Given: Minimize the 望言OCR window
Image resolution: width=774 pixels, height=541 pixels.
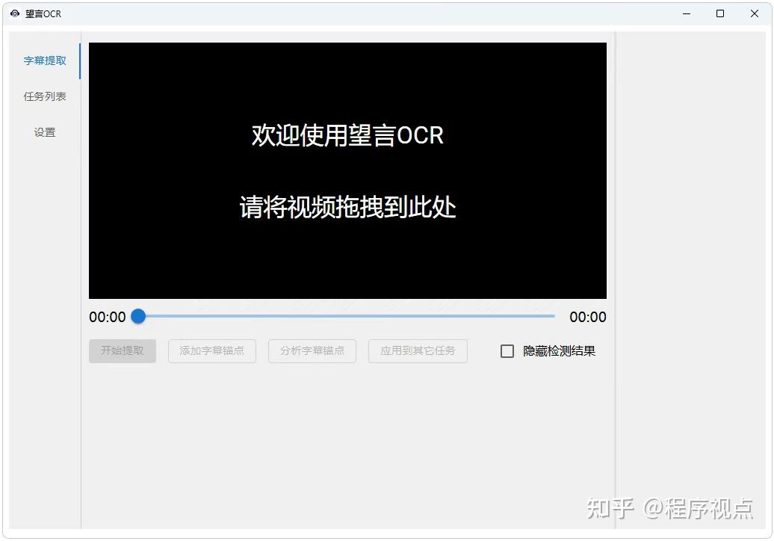Looking at the screenshot, I should (686, 13).
